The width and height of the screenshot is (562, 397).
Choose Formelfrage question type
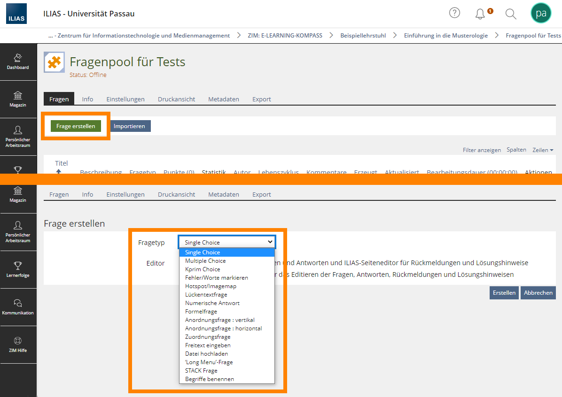[x=227, y=312]
